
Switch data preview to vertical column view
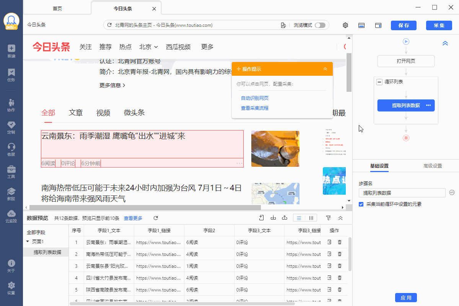[311, 218]
